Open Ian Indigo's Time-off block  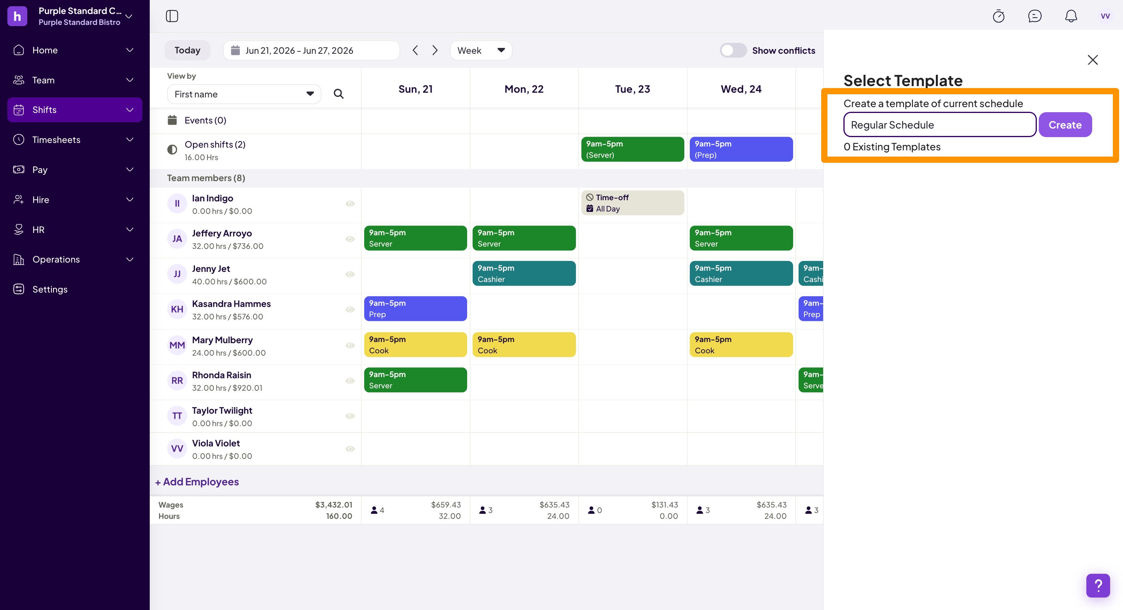click(x=632, y=203)
